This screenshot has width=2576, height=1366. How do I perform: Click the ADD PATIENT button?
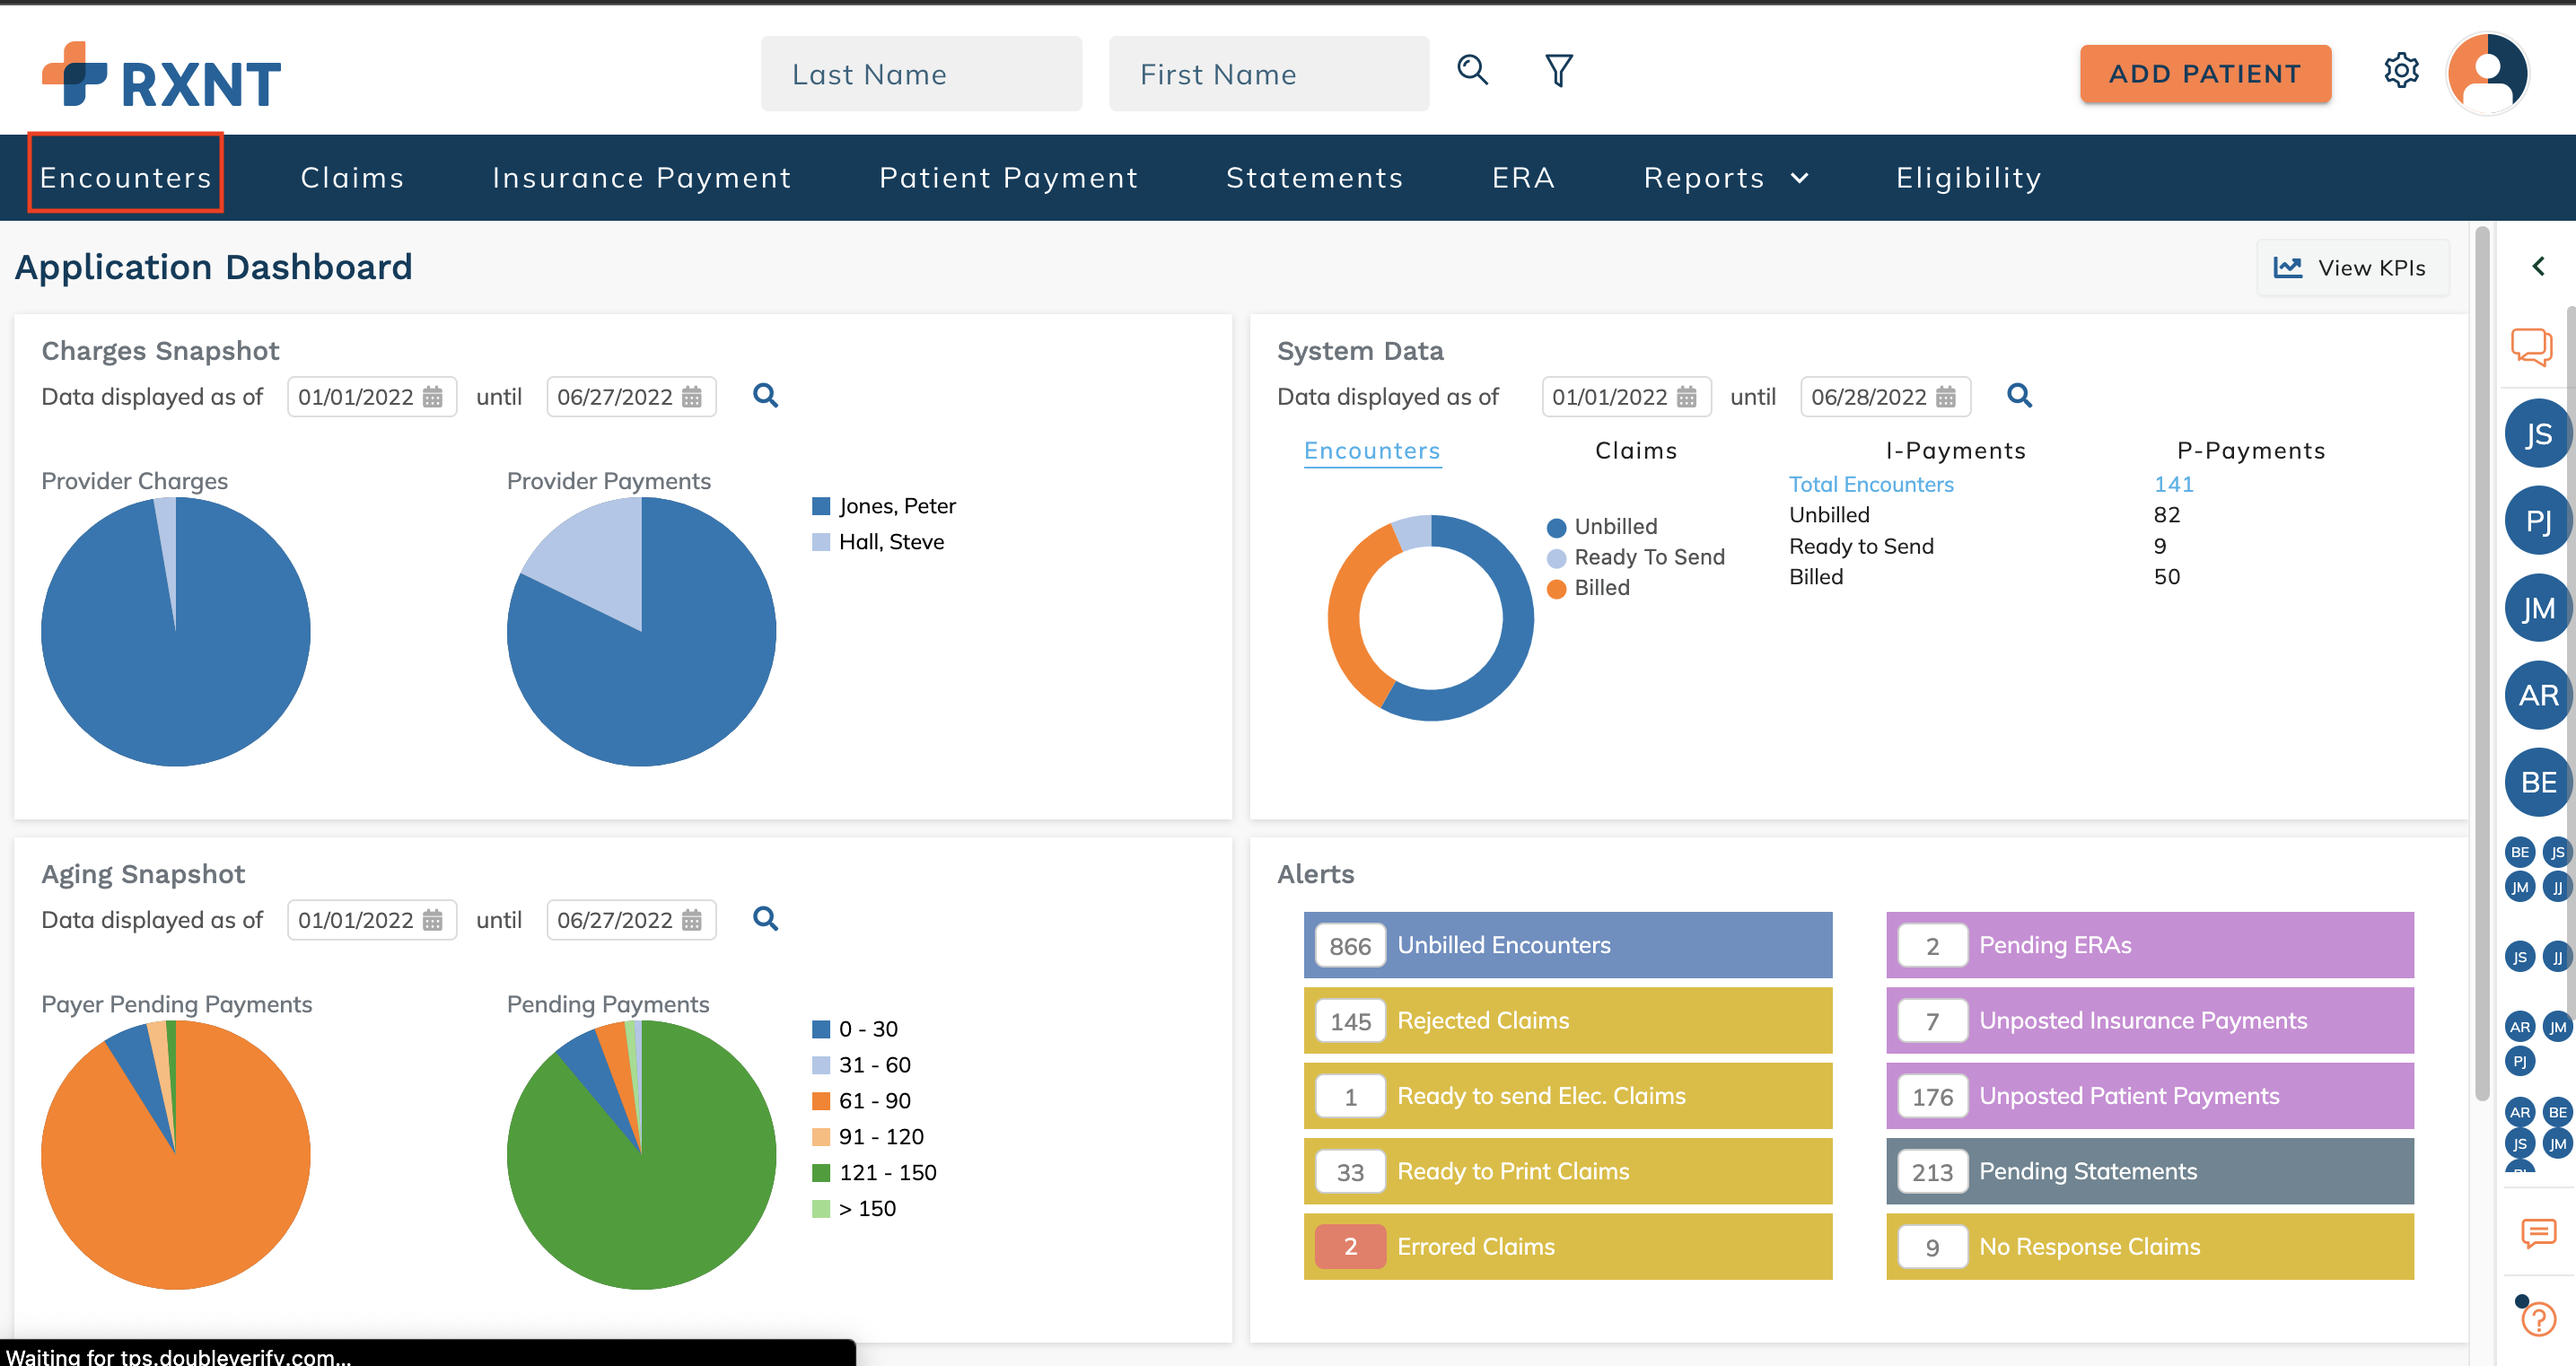click(2204, 74)
